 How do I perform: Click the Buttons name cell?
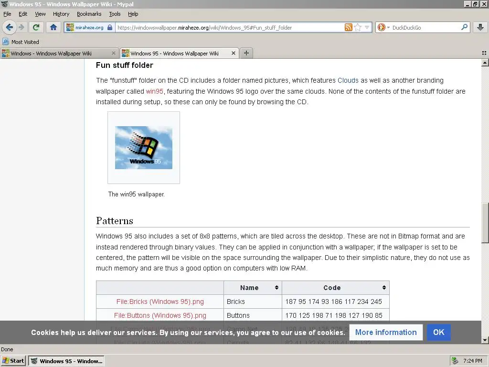point(253,315)
